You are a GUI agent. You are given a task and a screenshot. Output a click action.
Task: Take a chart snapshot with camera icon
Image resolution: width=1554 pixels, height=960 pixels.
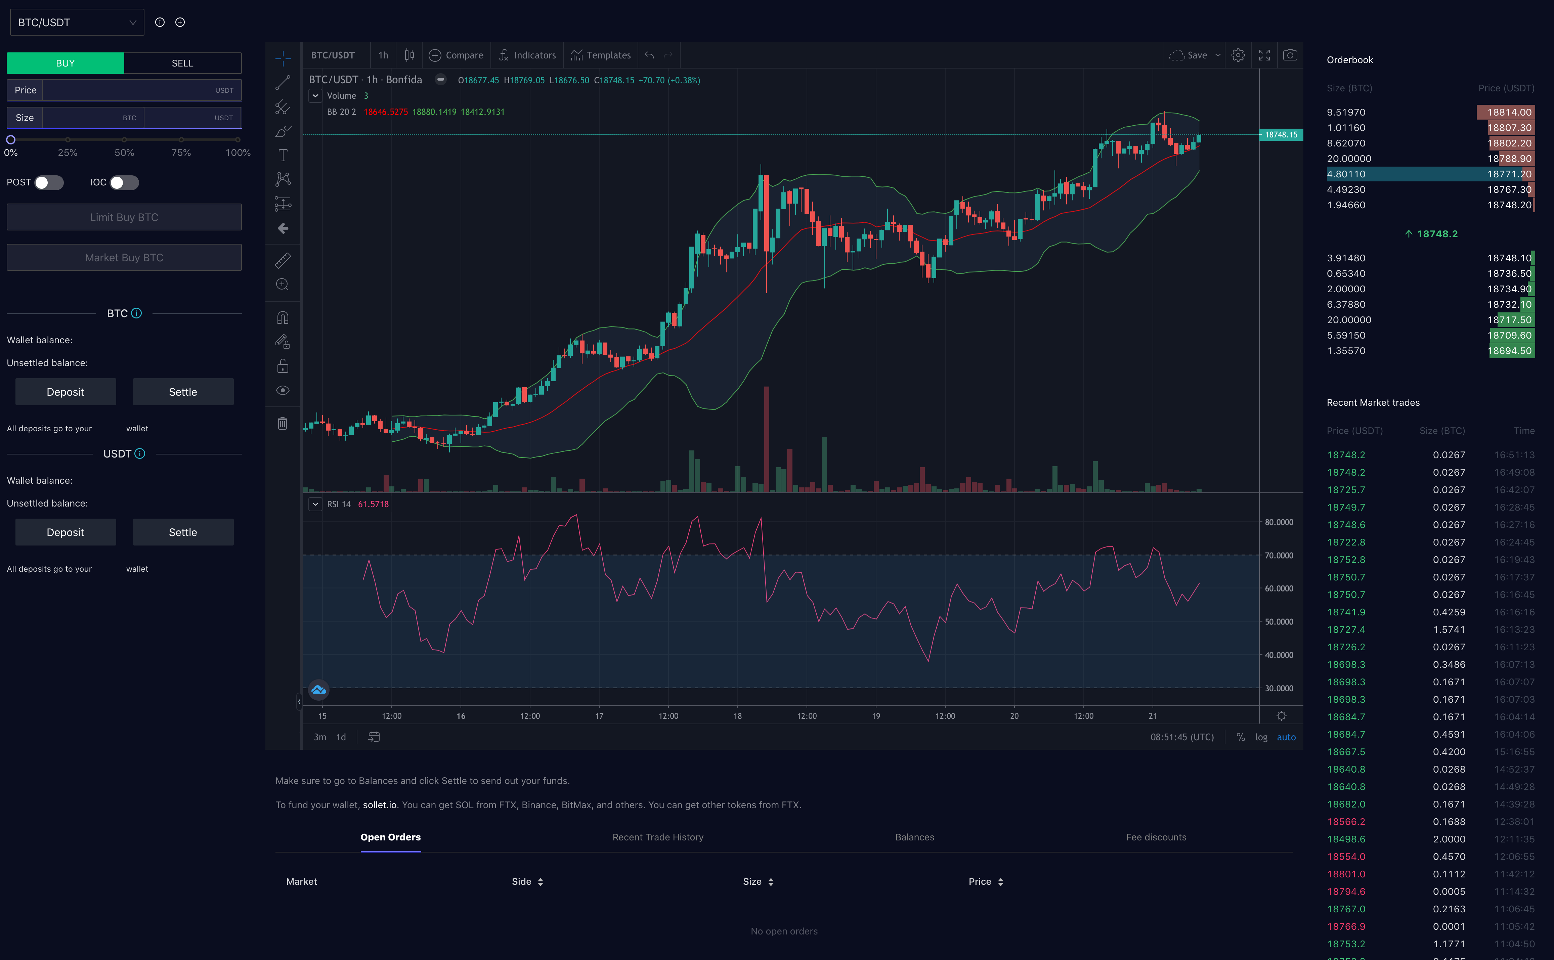[x=1290, y=55]
